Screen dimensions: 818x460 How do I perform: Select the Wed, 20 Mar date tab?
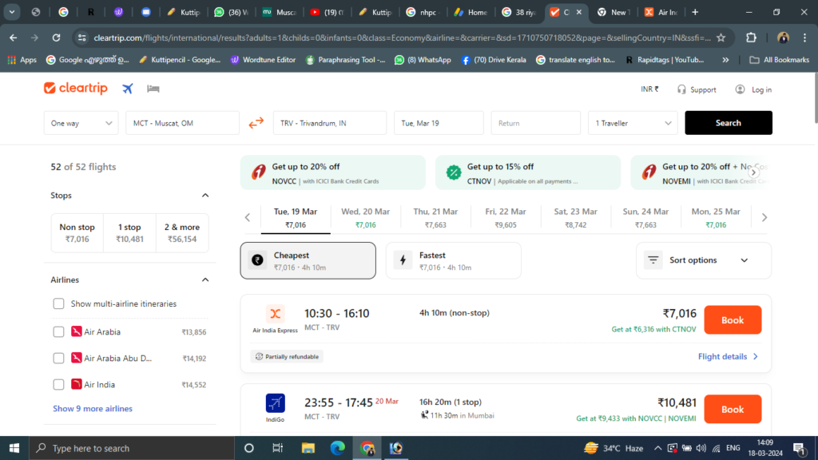click(365, 217)
